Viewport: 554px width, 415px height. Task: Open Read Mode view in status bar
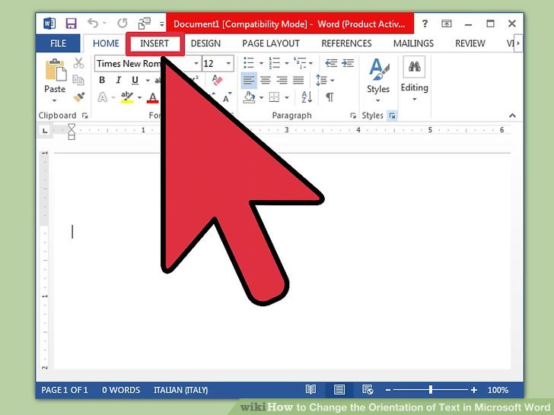(x=310, y=390)
